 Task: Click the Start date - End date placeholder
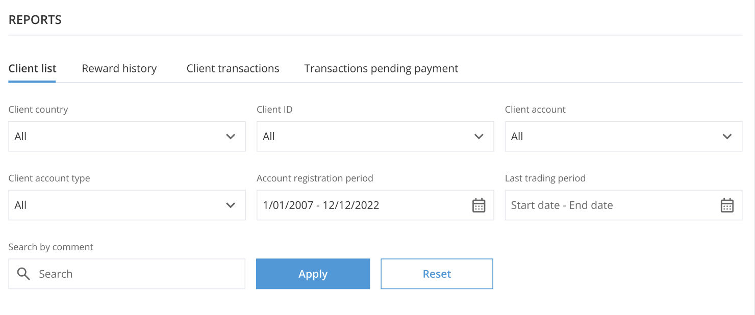tap(562, 205)
